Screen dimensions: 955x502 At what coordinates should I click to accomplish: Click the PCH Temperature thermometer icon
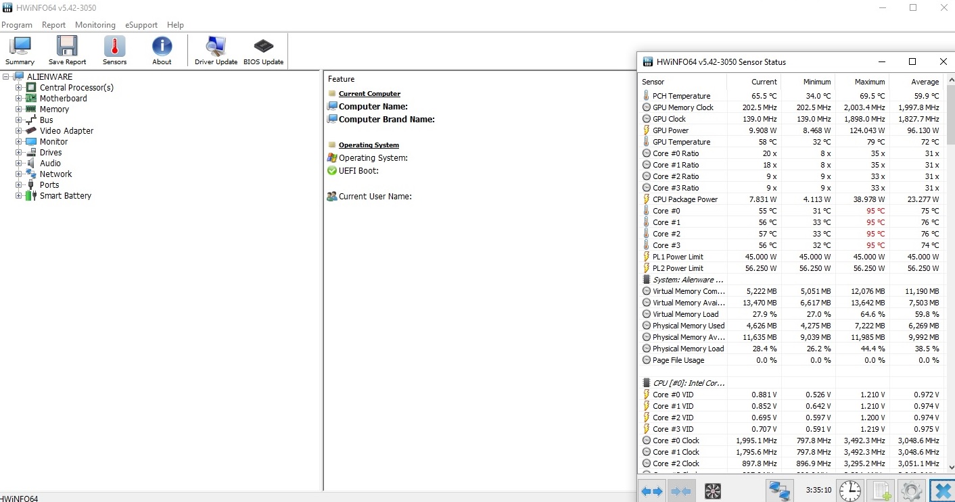tap(646, 96)
